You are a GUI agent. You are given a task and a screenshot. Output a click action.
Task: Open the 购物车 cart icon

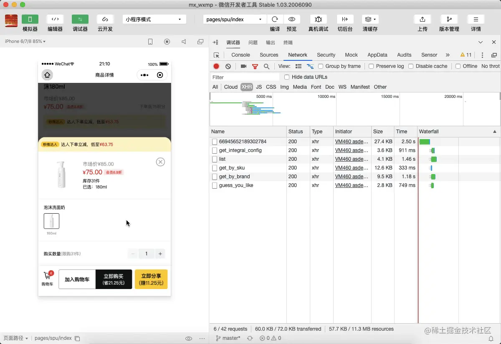[47, 279]
